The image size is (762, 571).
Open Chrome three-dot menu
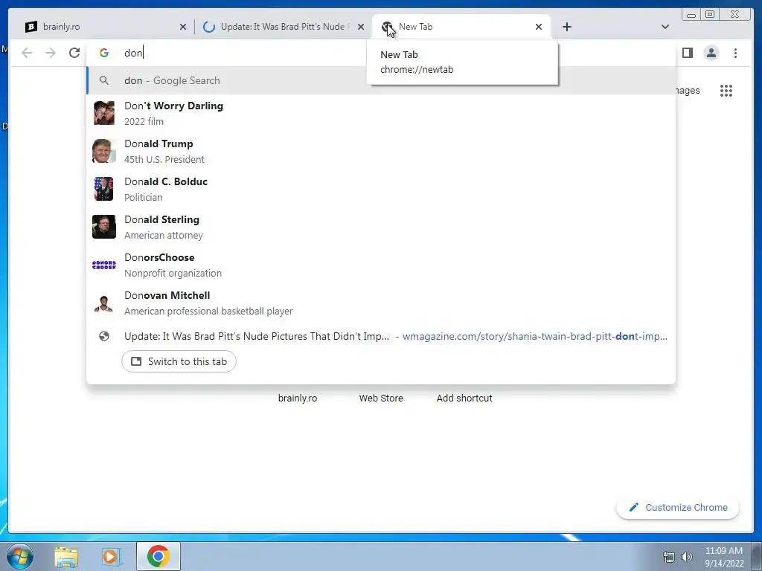pos(735,53)
